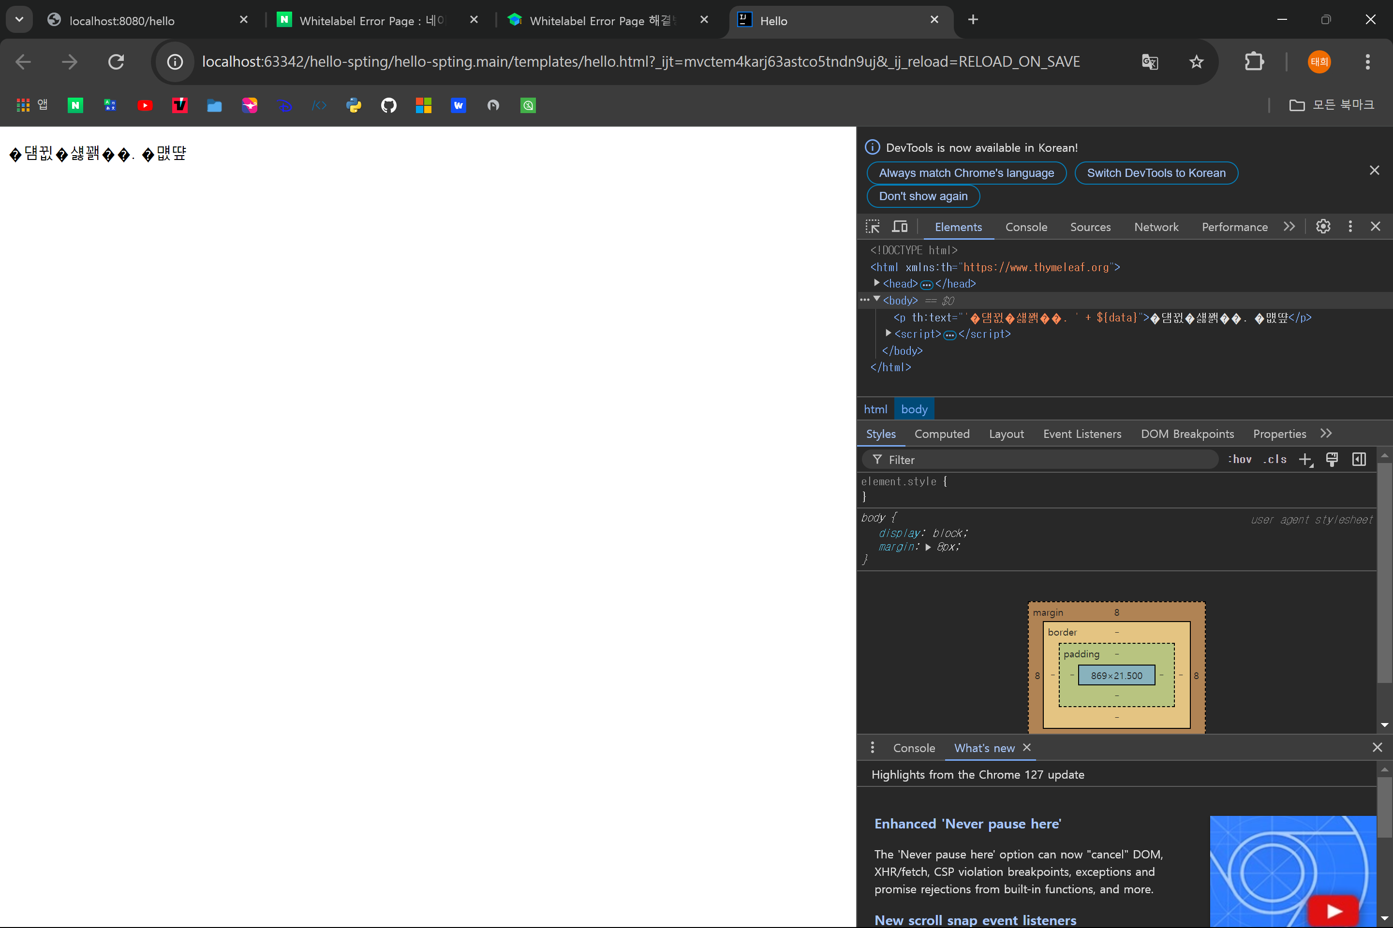This screenshot has height=928, width=1393.
Task: Click Always match Chrome's language
Action: 966,173
